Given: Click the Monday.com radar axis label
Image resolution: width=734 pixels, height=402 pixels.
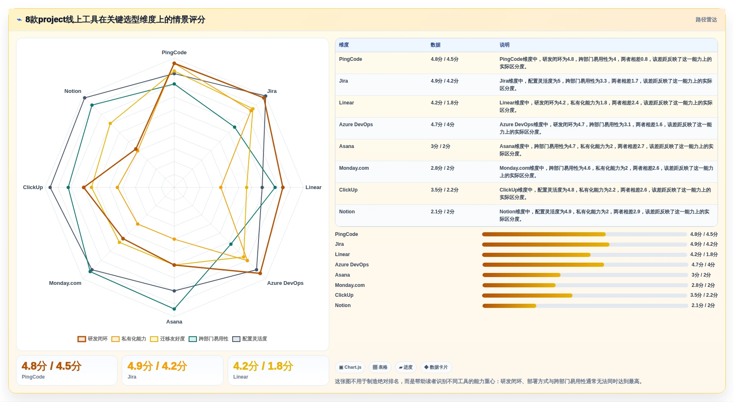Looking at the screenshot, I should click(65, 283).
